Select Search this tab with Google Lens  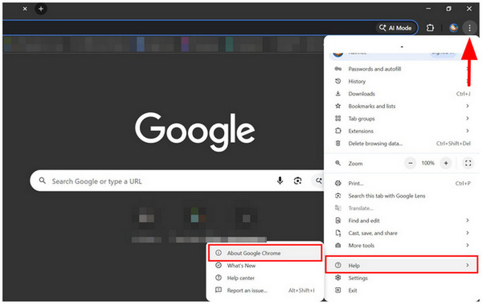coord(402,196)
